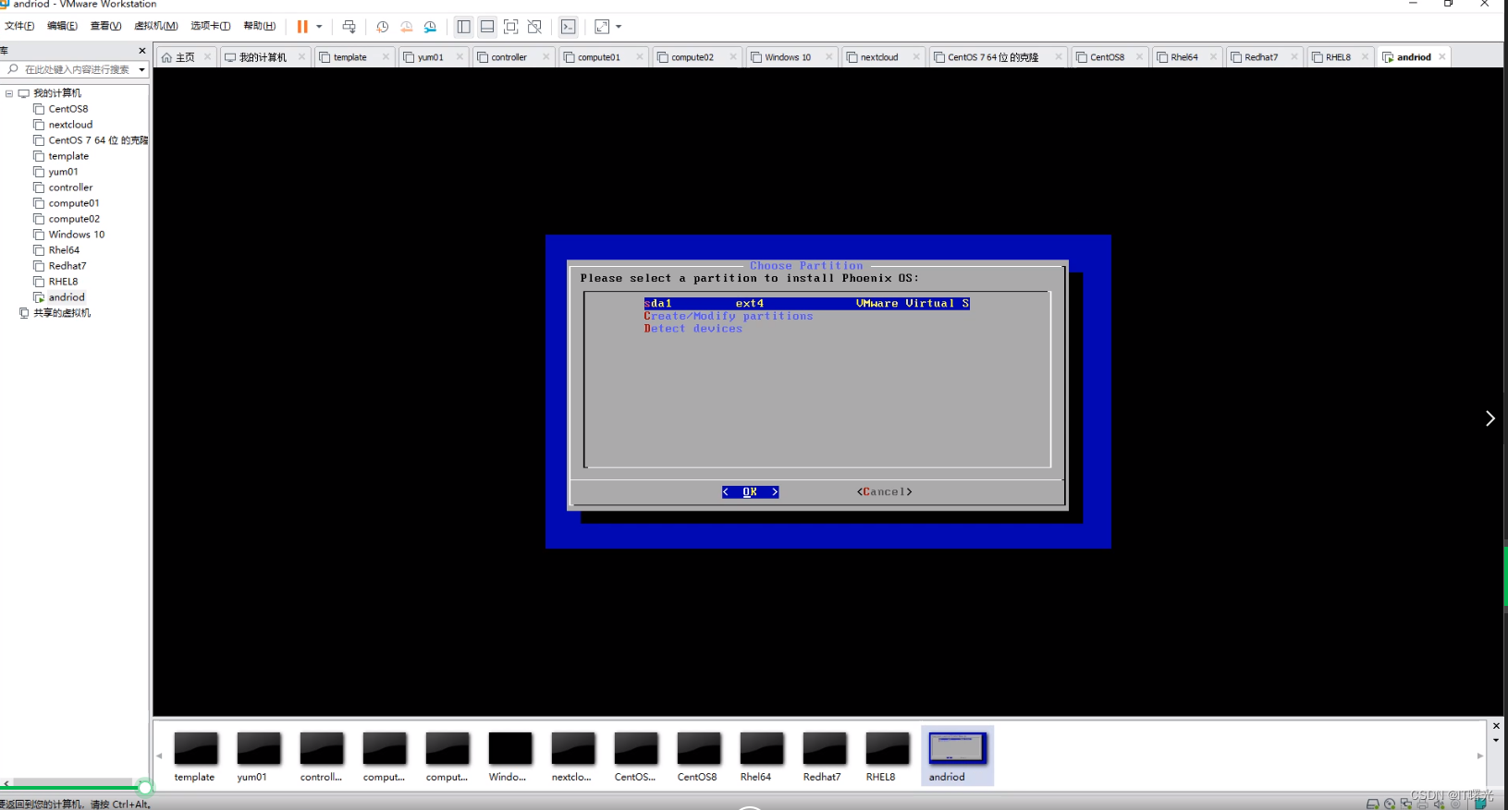The height and width of the screenshot is (810, 1508).
Task: Collapse the 我的计算机 tree node
Action: coord(8,93)
